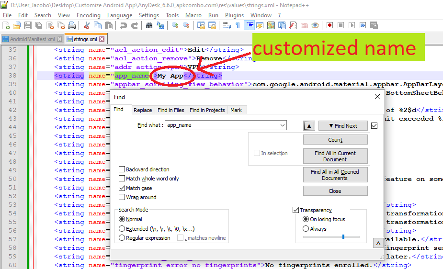Toggle the Indent guide toolbar icon
This screenshot has height=269, width=443.
249,25
